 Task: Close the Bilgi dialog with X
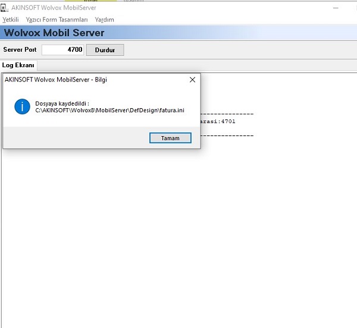click(x=192, y=80)
